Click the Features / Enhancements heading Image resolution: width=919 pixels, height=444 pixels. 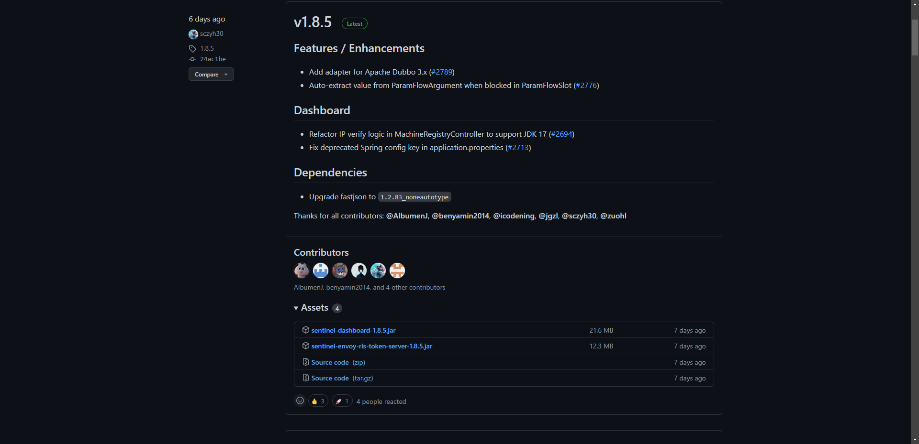coord(359,48)
